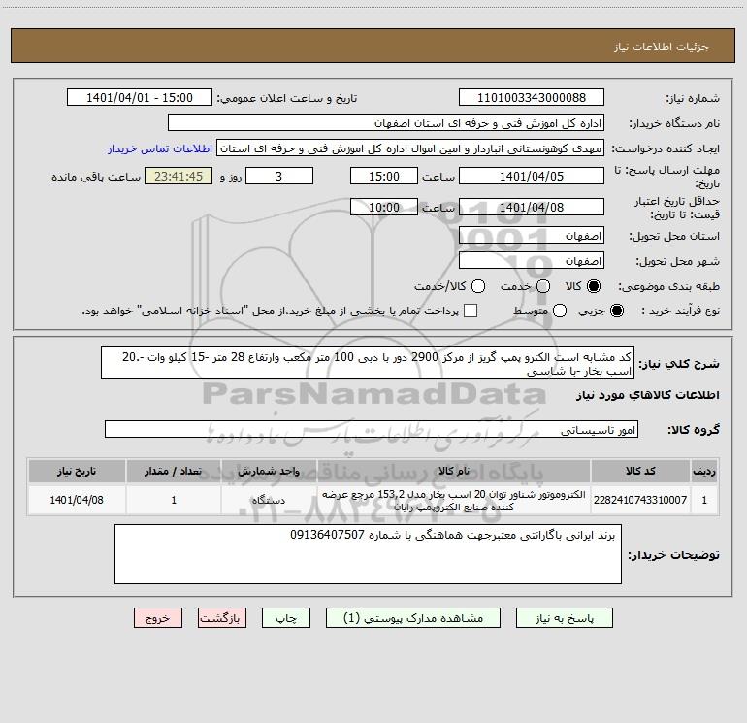Toggle the اسناد خزانه اسلامی payment checkbox
Screen dimensions: 747x723
tap(471, 312)
